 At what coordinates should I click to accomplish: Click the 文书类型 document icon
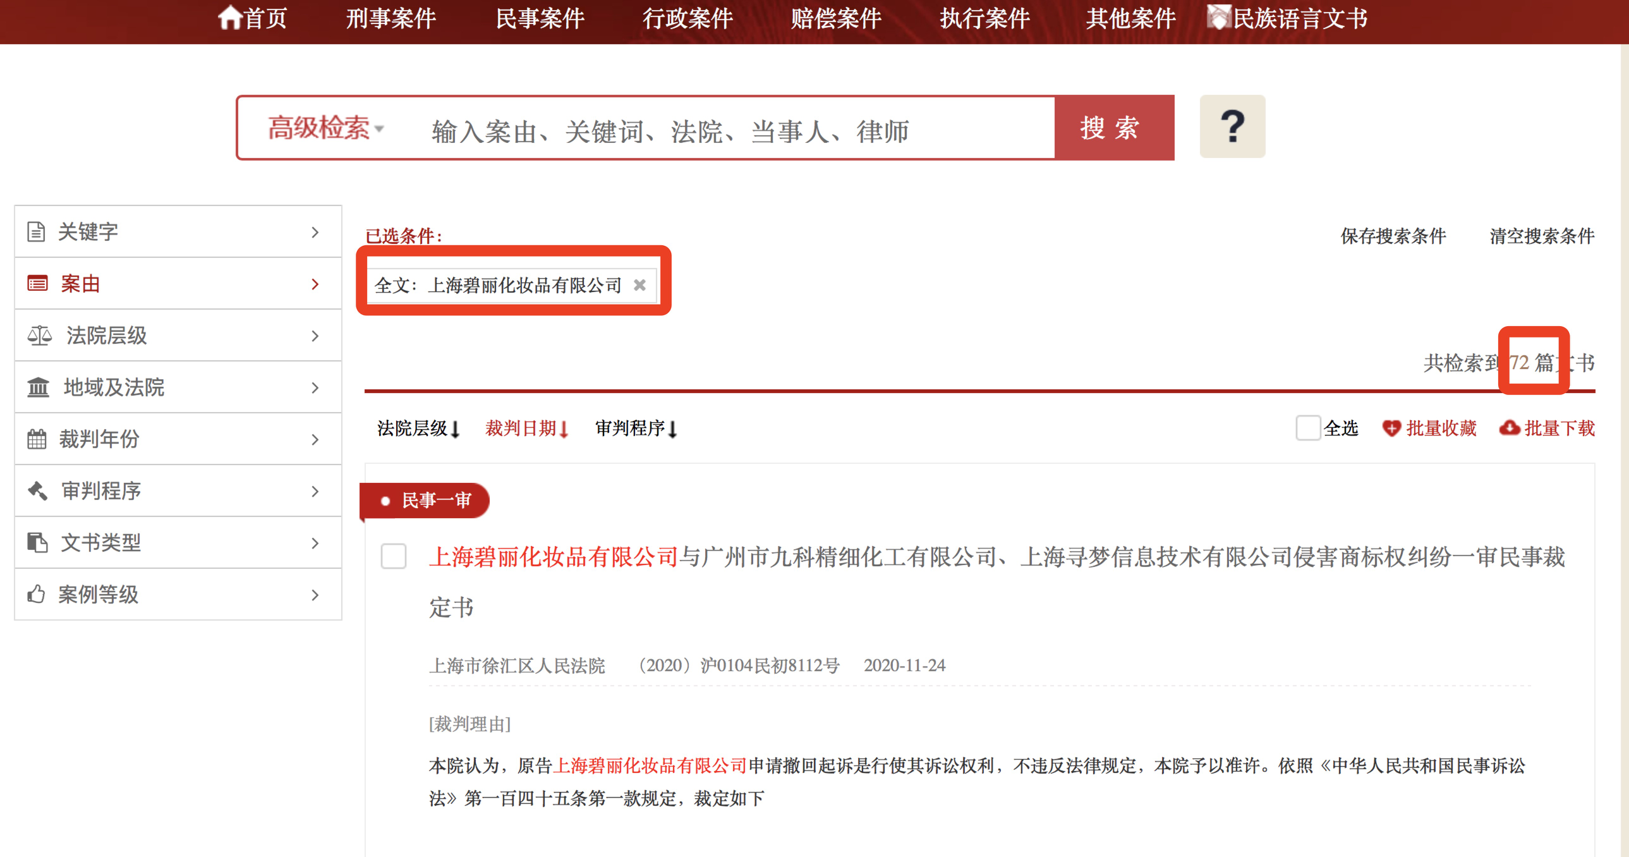click(37, 543)
